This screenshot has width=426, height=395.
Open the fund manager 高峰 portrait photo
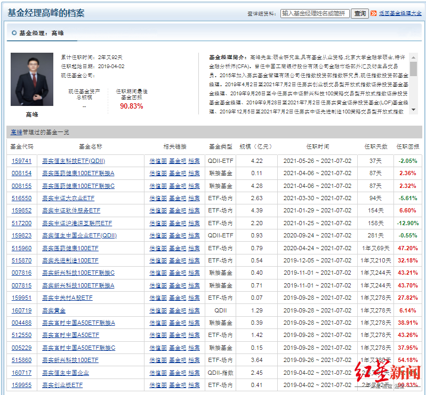coord(32,80)
